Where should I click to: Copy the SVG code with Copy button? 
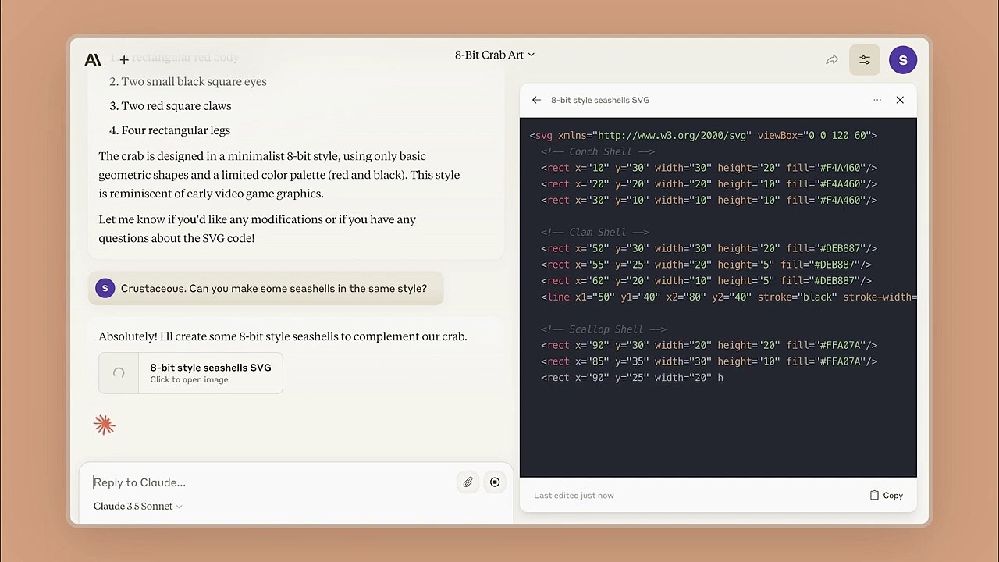pyautogui.click(x=887, y=495)
